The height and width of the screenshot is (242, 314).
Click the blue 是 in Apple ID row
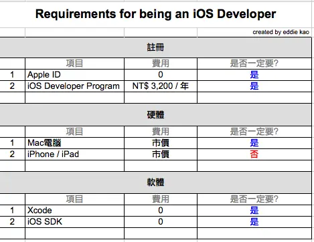254,75
